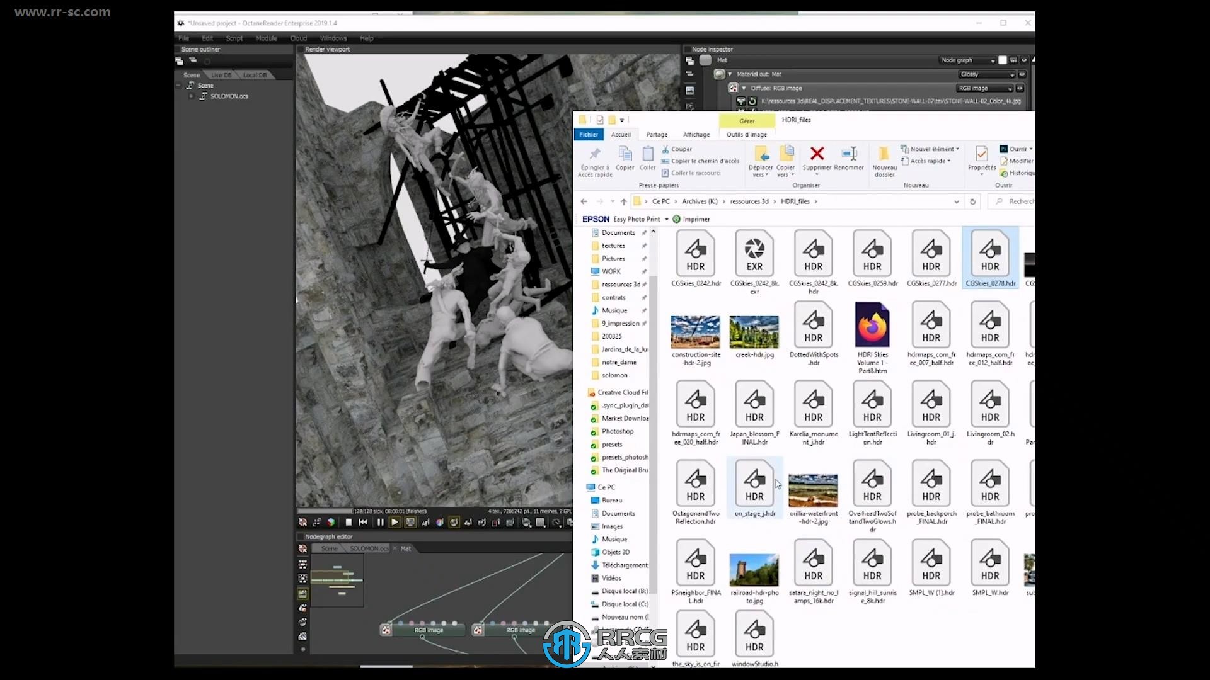Click Imprimer in EPSON toolbar

[691, 219]
